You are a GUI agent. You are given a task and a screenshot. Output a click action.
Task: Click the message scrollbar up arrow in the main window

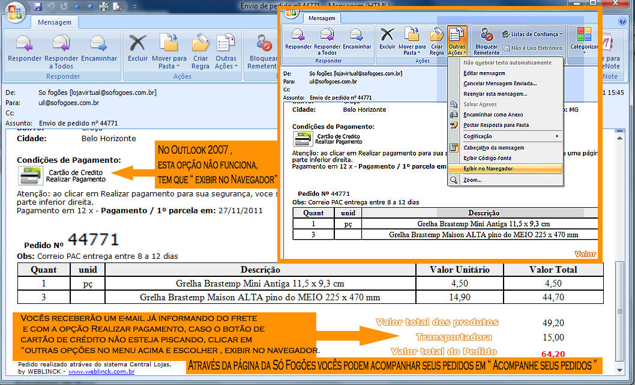(x=619, y=138)
